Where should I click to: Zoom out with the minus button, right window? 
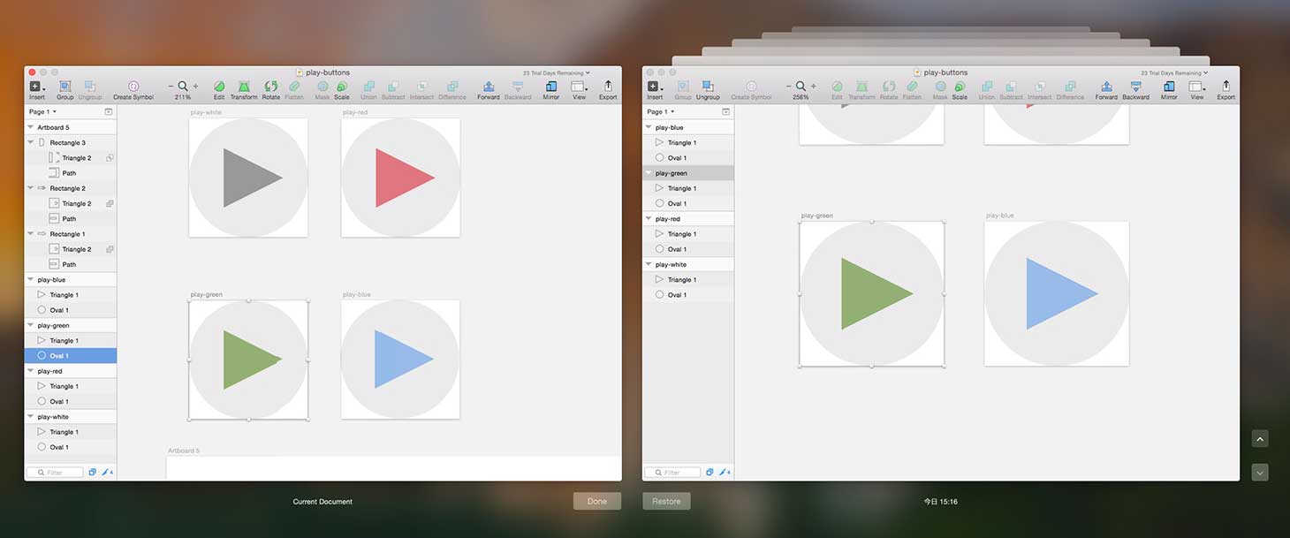pyautogui.click(x=789, y=87)
